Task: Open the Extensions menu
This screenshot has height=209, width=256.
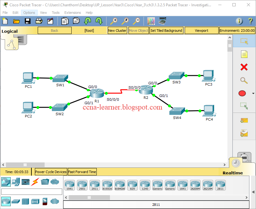Action: pyautogui.click(x=73, y=13)
